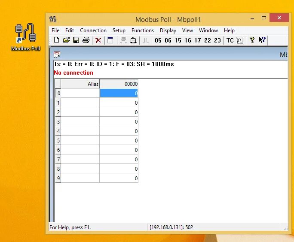Open the View menu

click(x=187, y=30)
